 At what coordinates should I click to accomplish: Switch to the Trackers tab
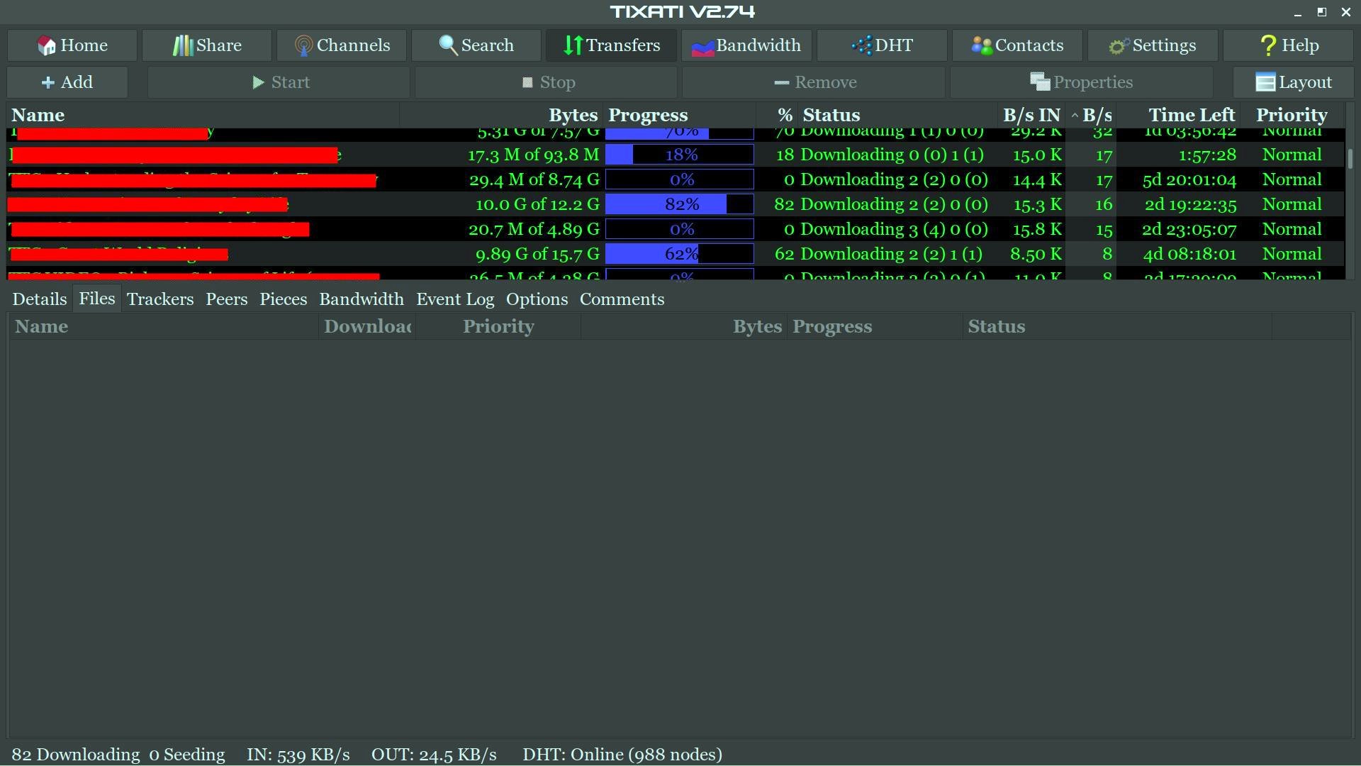(160, 299)
